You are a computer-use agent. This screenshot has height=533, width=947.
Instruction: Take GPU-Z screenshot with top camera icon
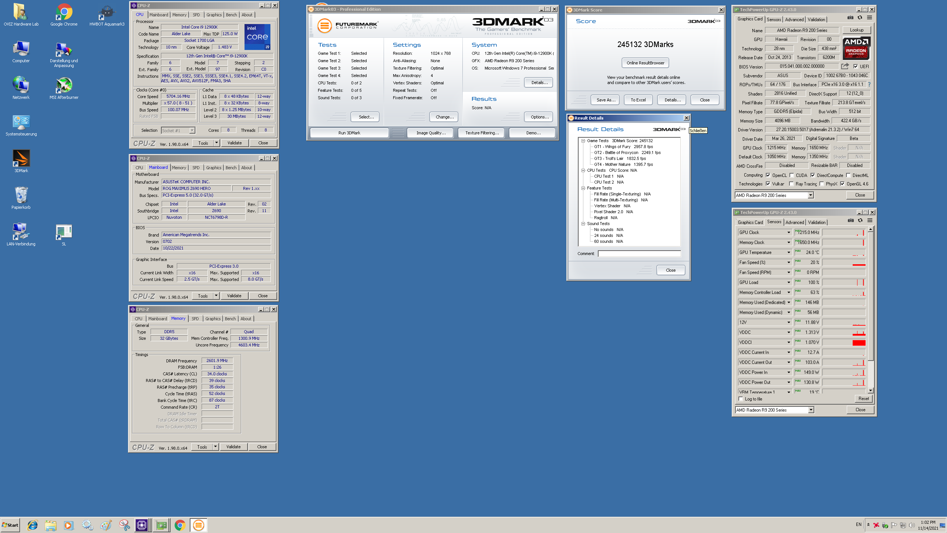[x=850, y=18]
